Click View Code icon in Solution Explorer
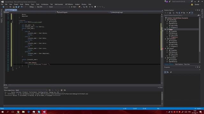This screenshot has height=114, width=204. (187, 13)
